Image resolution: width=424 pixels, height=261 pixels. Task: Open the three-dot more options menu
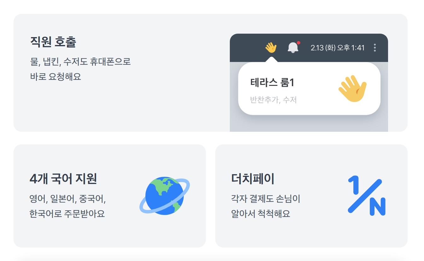tap(375, 48)
